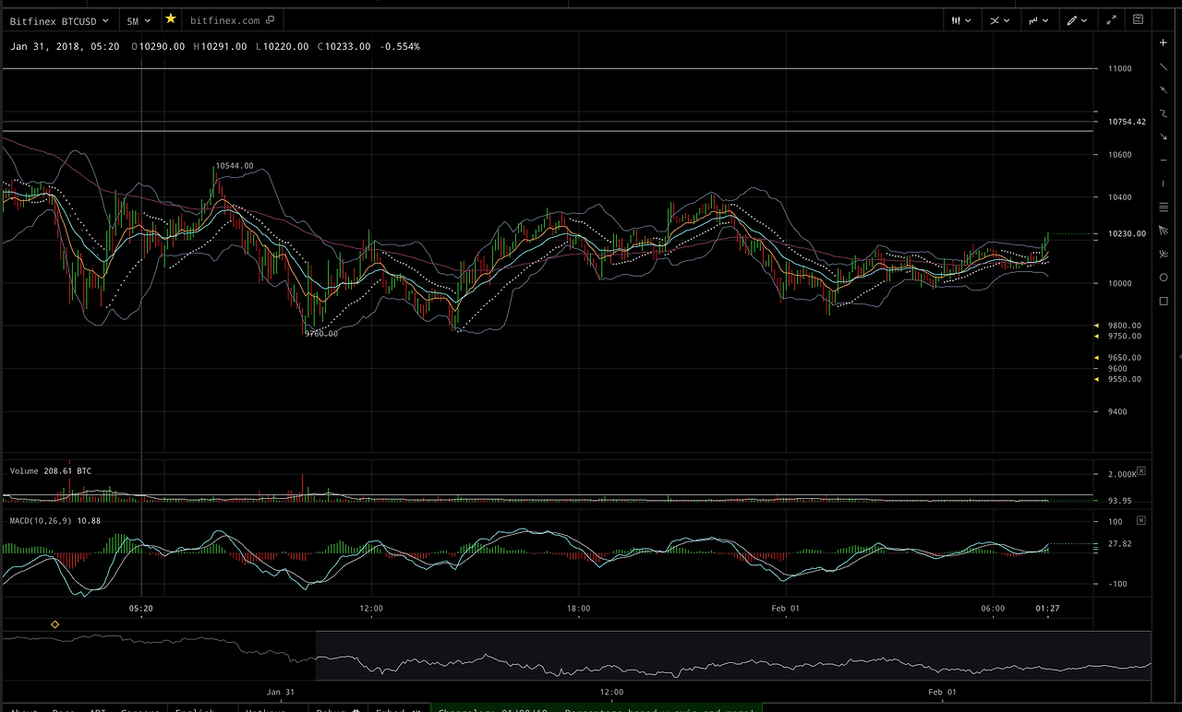The image size is (1182, 712).
Task: Select the arrow drawing tool
Action: pos(1163,136)
